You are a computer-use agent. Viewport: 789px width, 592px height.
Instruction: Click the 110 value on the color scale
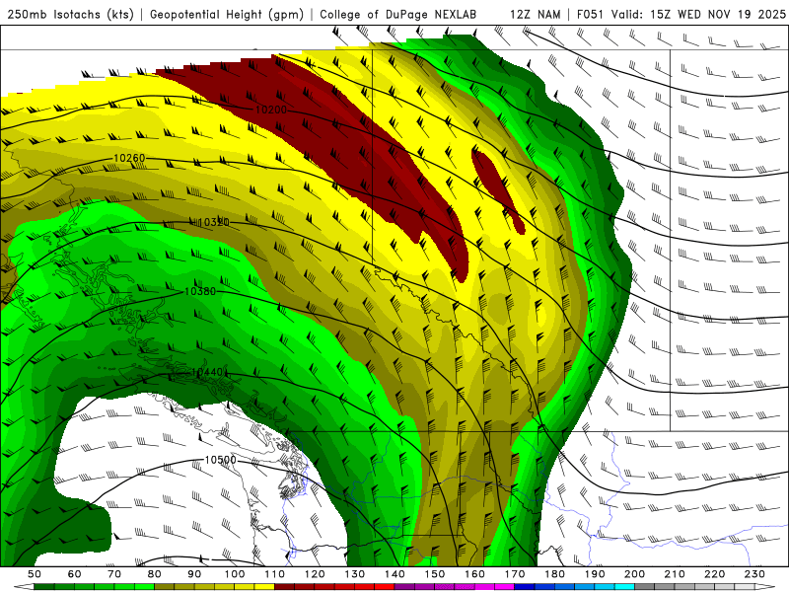click(275, 574)
